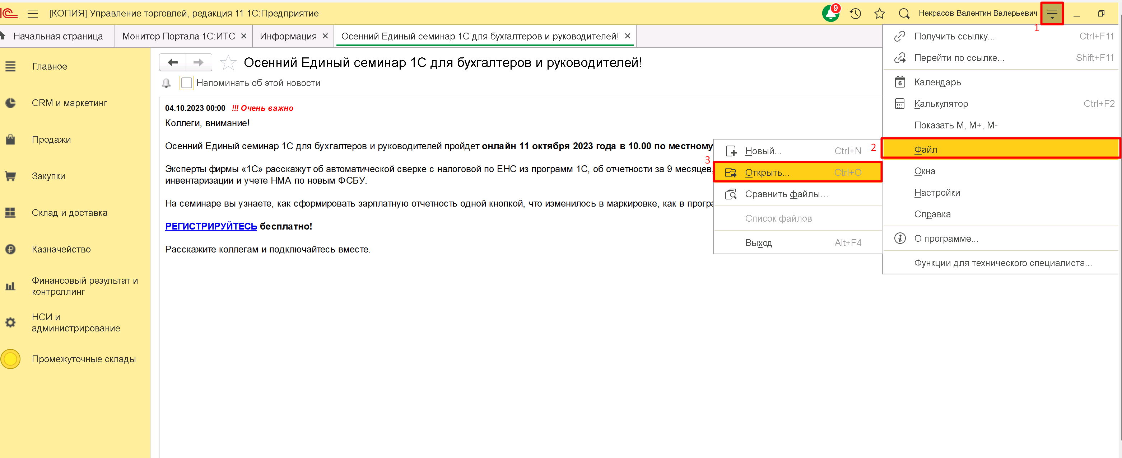Image resolution: width=1122 pixels, height=458 pixels.
Task: Choose Открыть... in Файл submenu
Action: pyautogui.click(x=798, y=172)
